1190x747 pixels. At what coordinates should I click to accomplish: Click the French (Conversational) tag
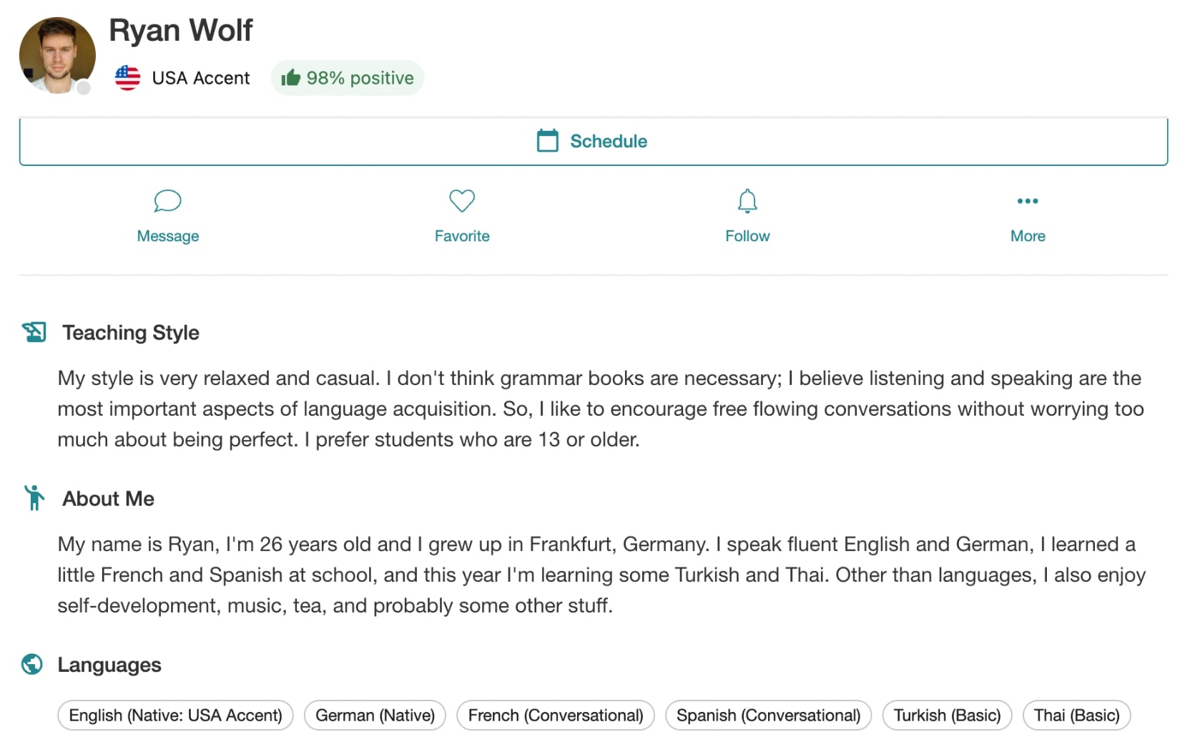tap(556, 716)
